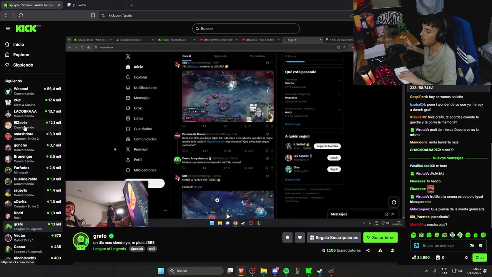This screenshot has width=492, height=277.
Task: Open the chat points shop icon
Action: (438, 258)
